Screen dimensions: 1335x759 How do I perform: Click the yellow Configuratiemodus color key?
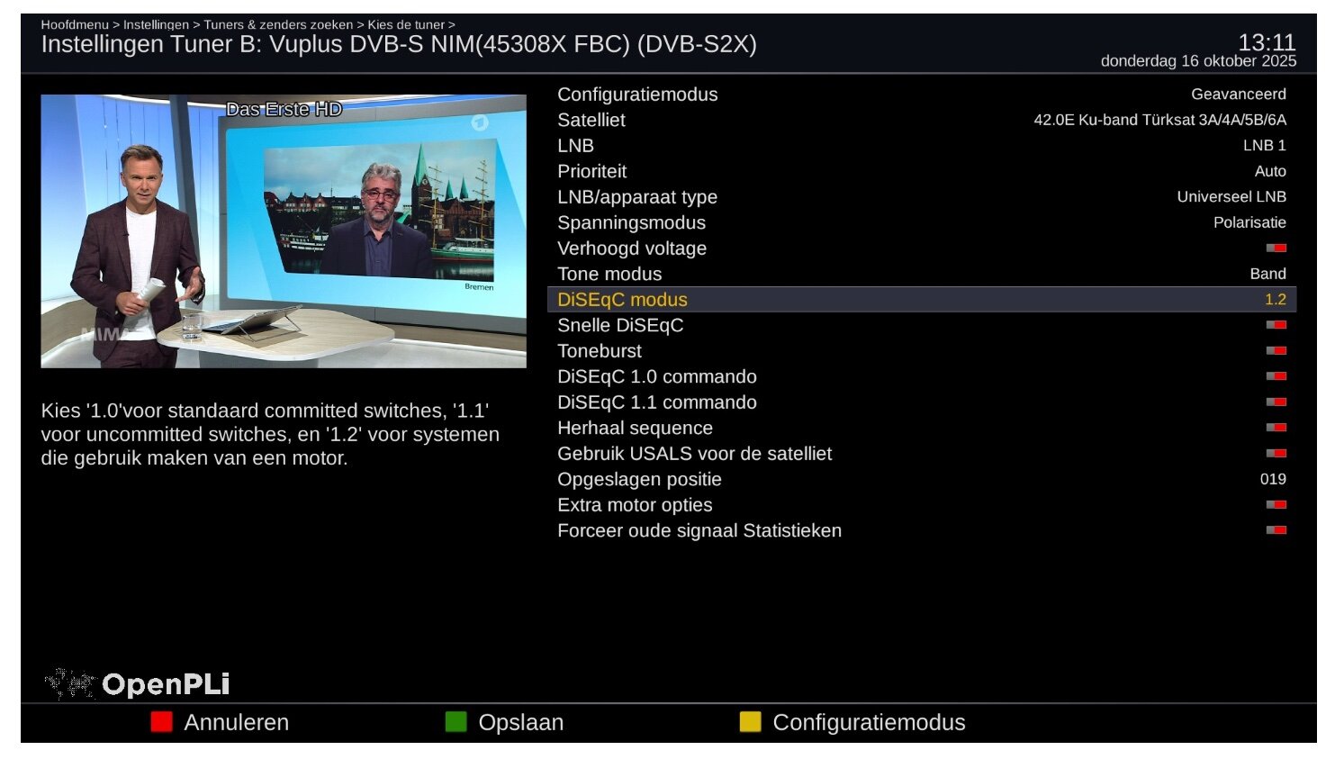tap(751, 722)
